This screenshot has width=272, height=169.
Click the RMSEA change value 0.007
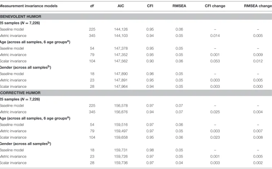[258, 131]
